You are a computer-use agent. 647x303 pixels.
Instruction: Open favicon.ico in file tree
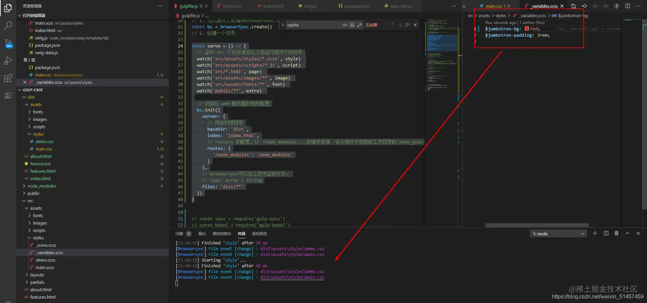(40, 164)
